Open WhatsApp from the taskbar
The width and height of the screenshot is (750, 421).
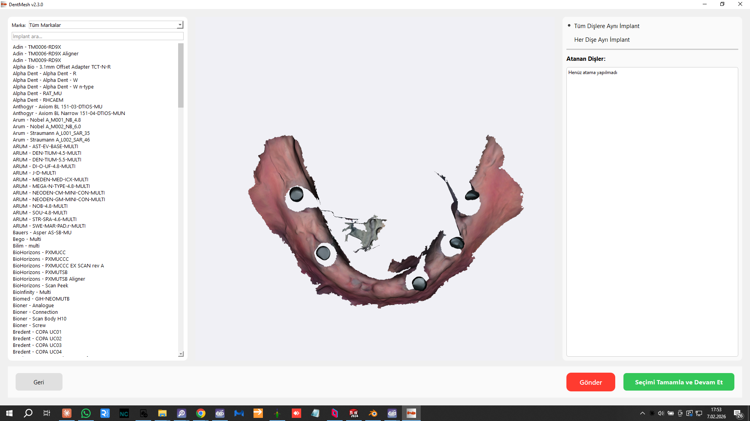pos(86,413)
